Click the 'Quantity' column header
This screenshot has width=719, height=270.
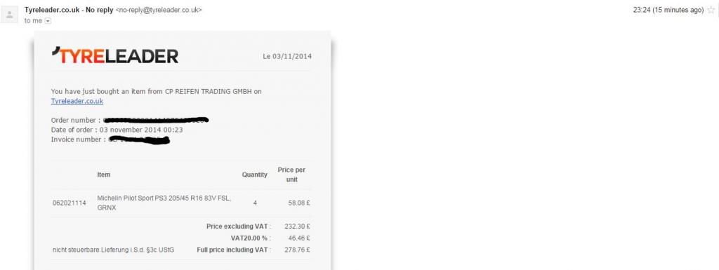click(254, 175)
